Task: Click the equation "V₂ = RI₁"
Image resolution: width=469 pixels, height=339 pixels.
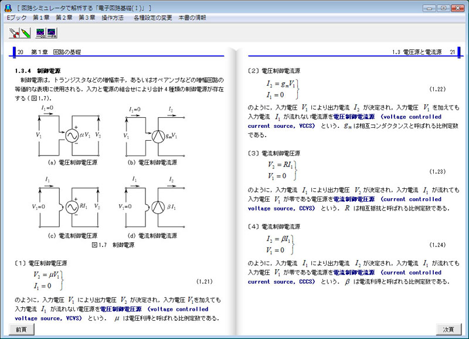Action: (x=280, y=165)
